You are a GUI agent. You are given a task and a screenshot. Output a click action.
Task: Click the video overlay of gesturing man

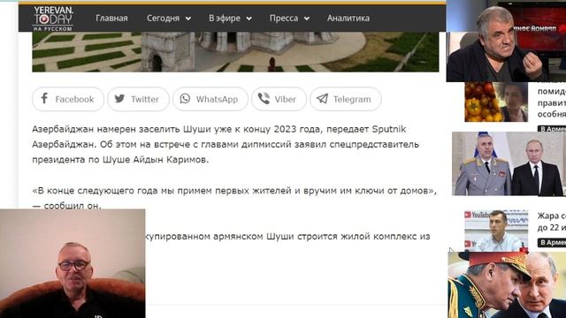tap(506, 42)
